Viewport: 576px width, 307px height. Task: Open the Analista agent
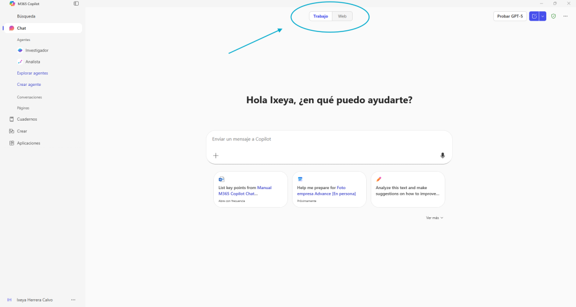tap(32, 62)
